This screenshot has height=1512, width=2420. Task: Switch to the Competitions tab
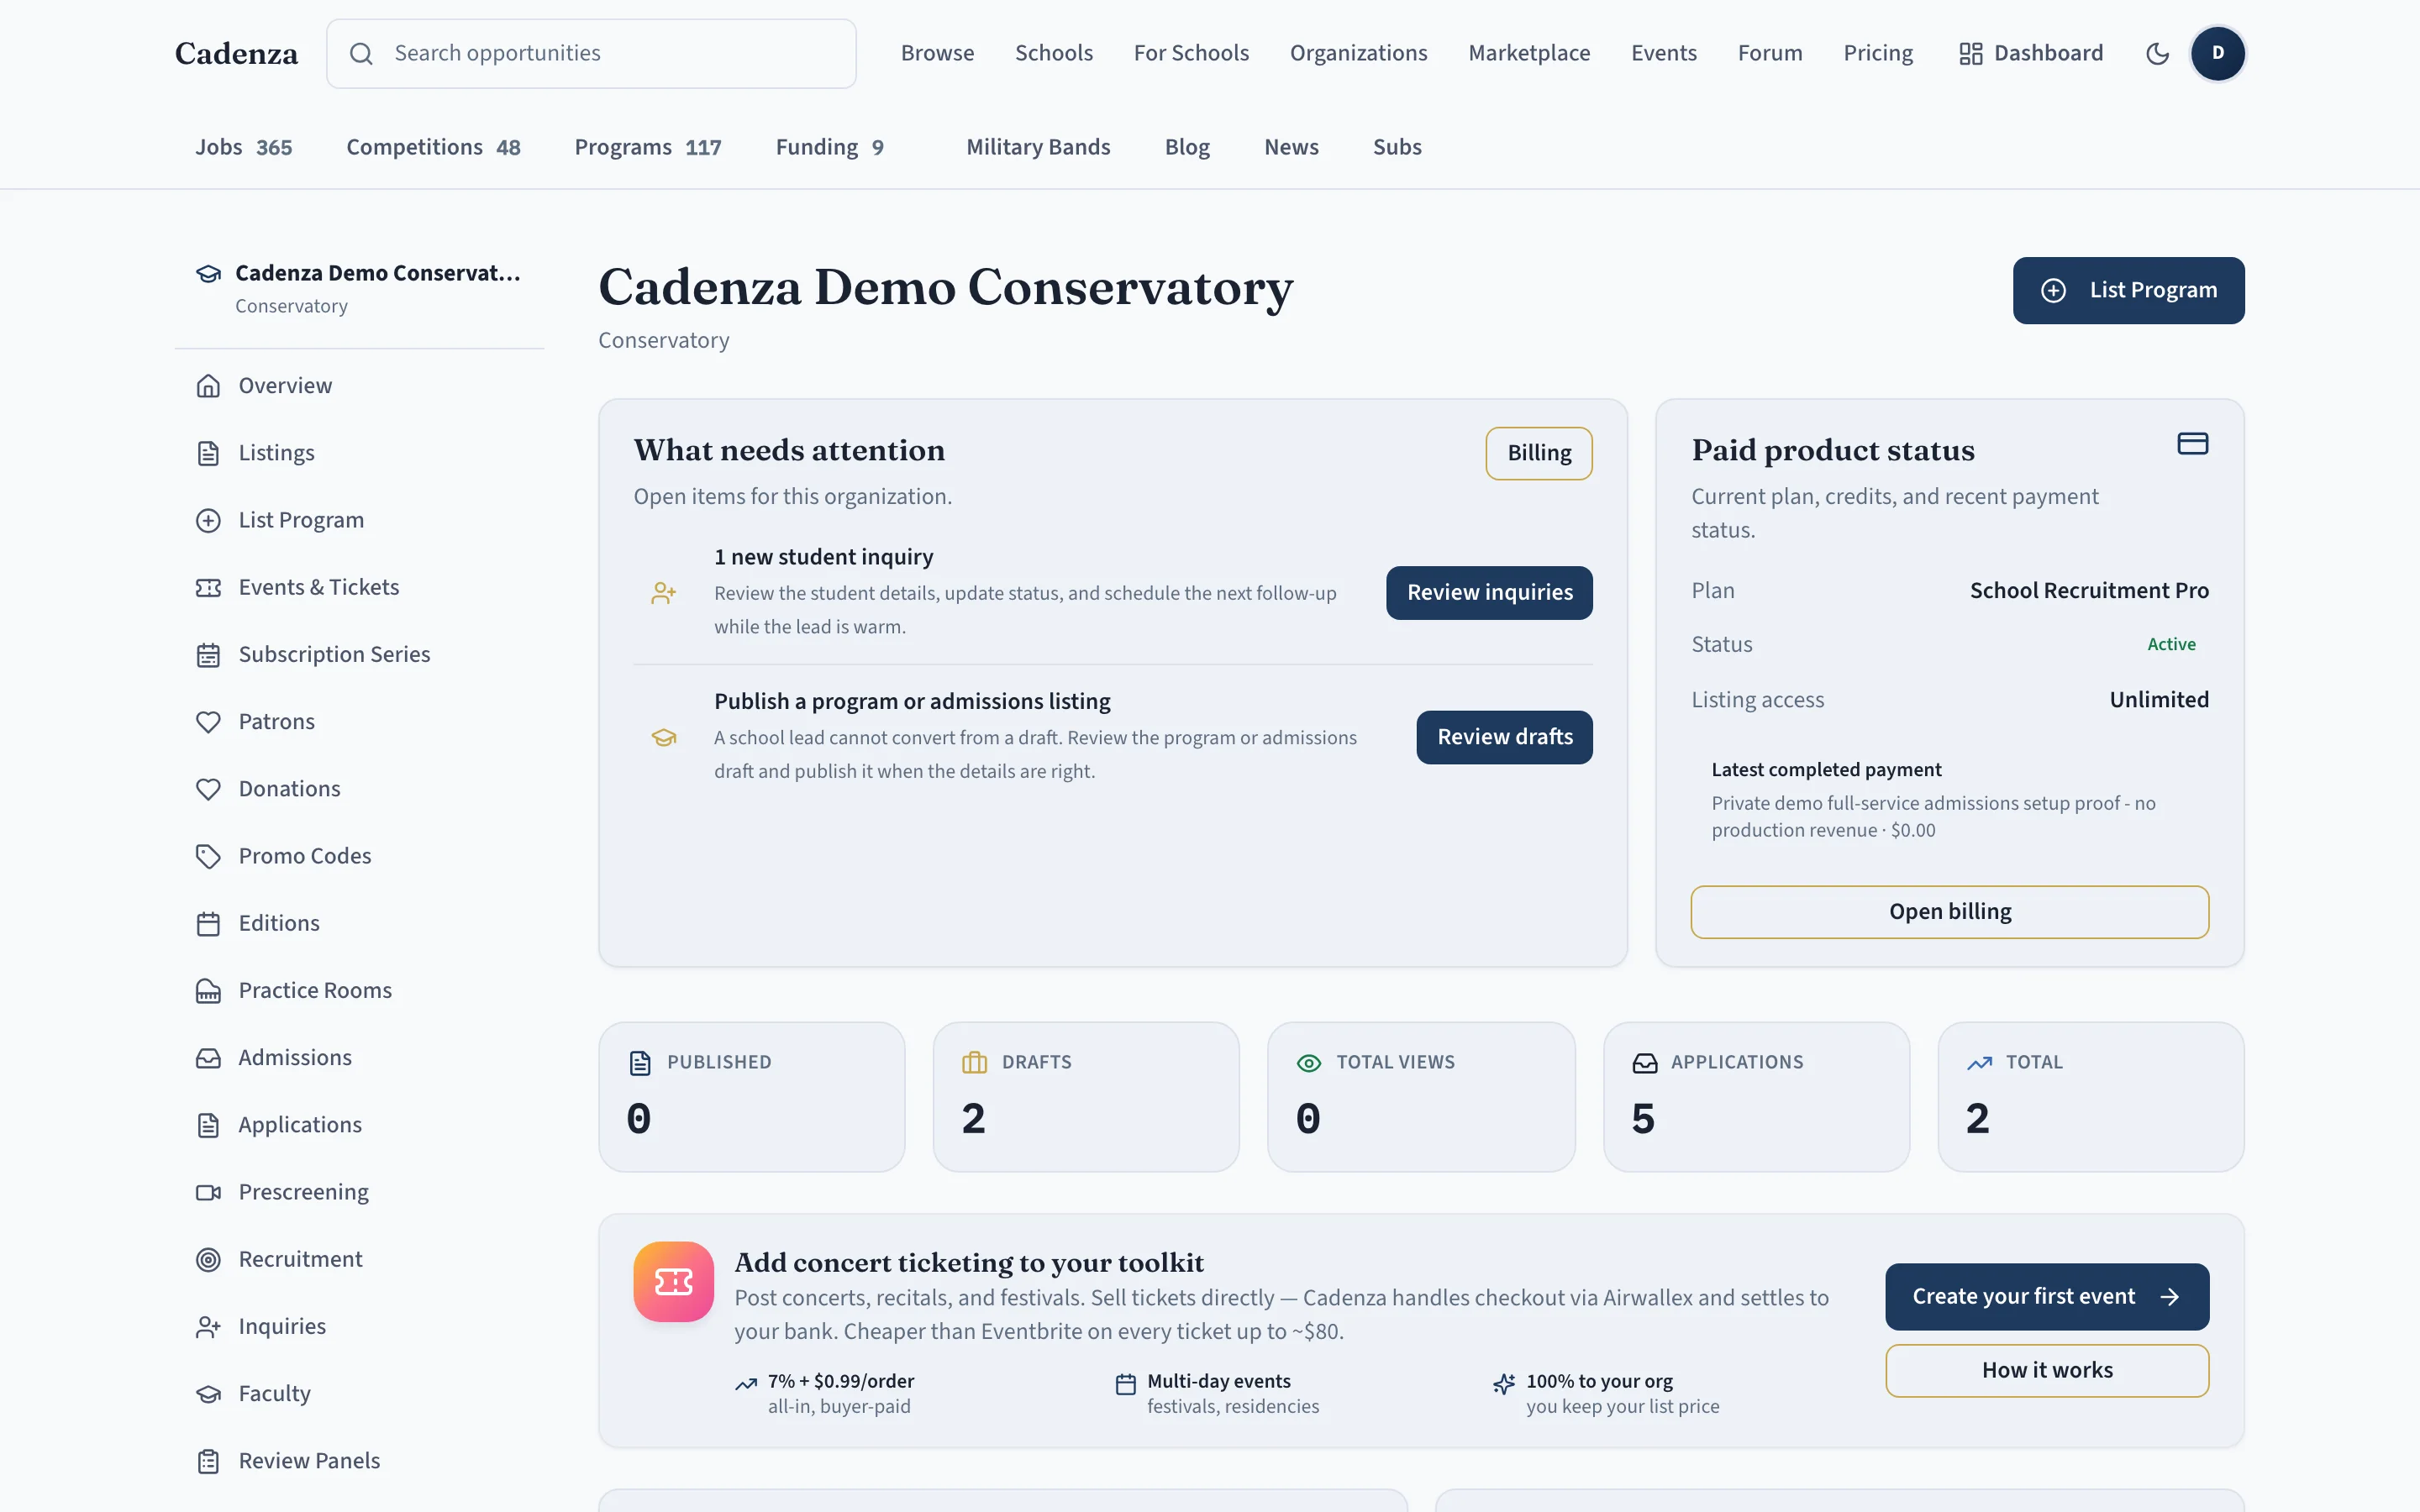click(433, 147)
